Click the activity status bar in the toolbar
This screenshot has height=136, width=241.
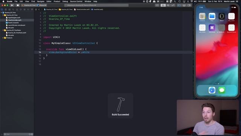point(96,5)
